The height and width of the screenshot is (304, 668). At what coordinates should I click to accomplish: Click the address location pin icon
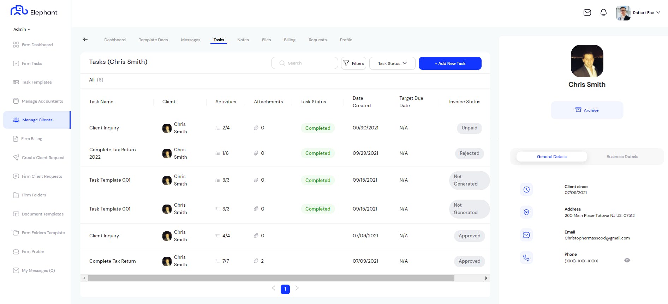(x=526, y=212)
